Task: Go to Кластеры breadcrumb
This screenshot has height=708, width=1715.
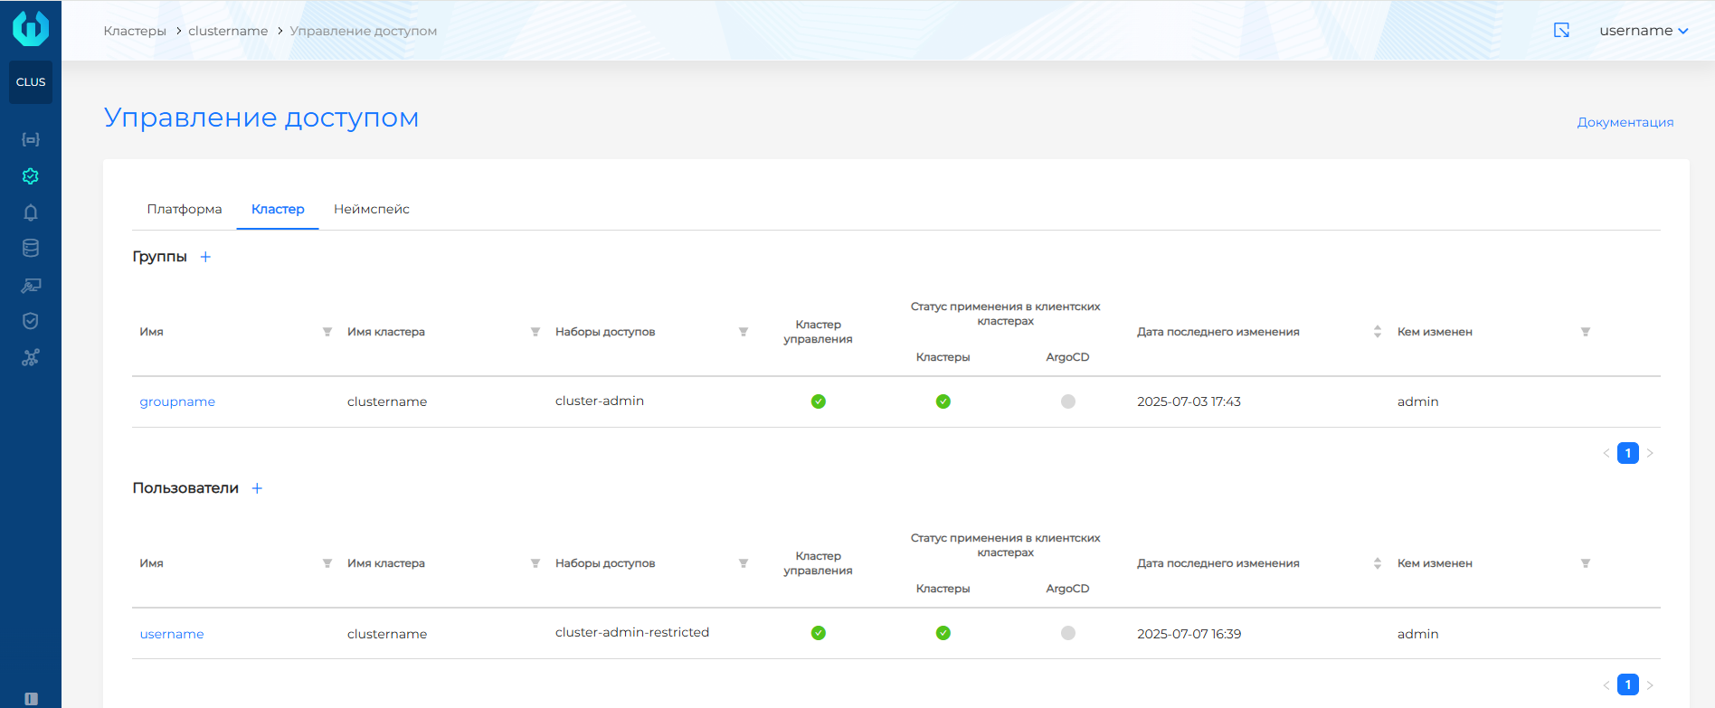Action: click(135, 31)
